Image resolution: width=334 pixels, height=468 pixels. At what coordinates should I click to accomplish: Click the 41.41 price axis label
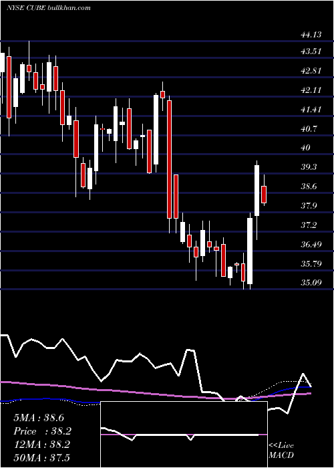[x=311, y=110]
